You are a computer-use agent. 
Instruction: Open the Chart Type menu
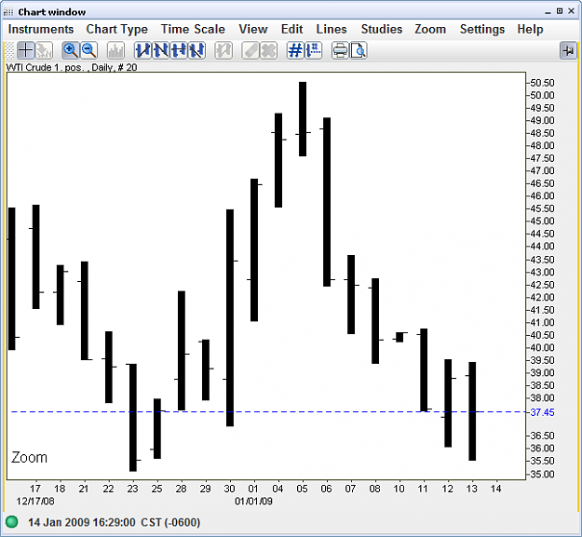[x=117, y=29]
